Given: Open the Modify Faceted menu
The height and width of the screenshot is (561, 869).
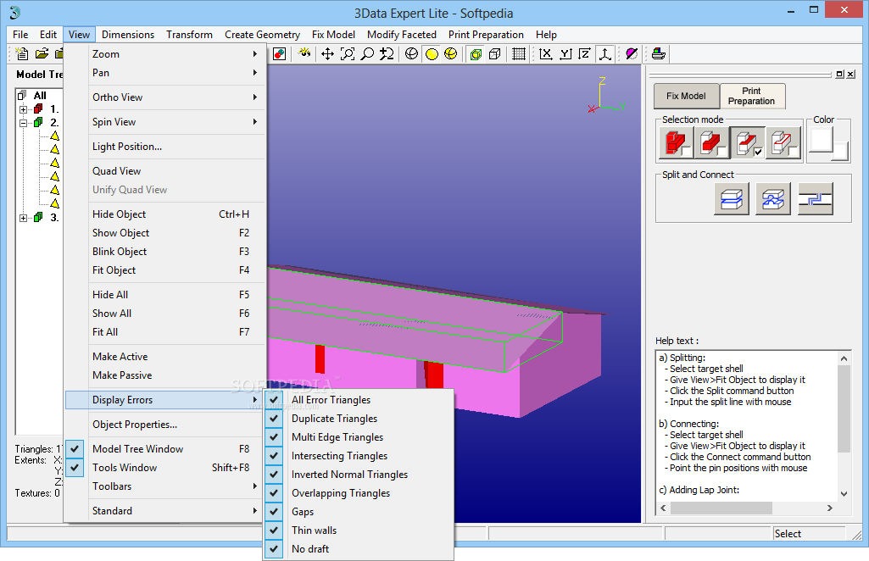Looking at the screenshot, I should (x=402, y=35).
